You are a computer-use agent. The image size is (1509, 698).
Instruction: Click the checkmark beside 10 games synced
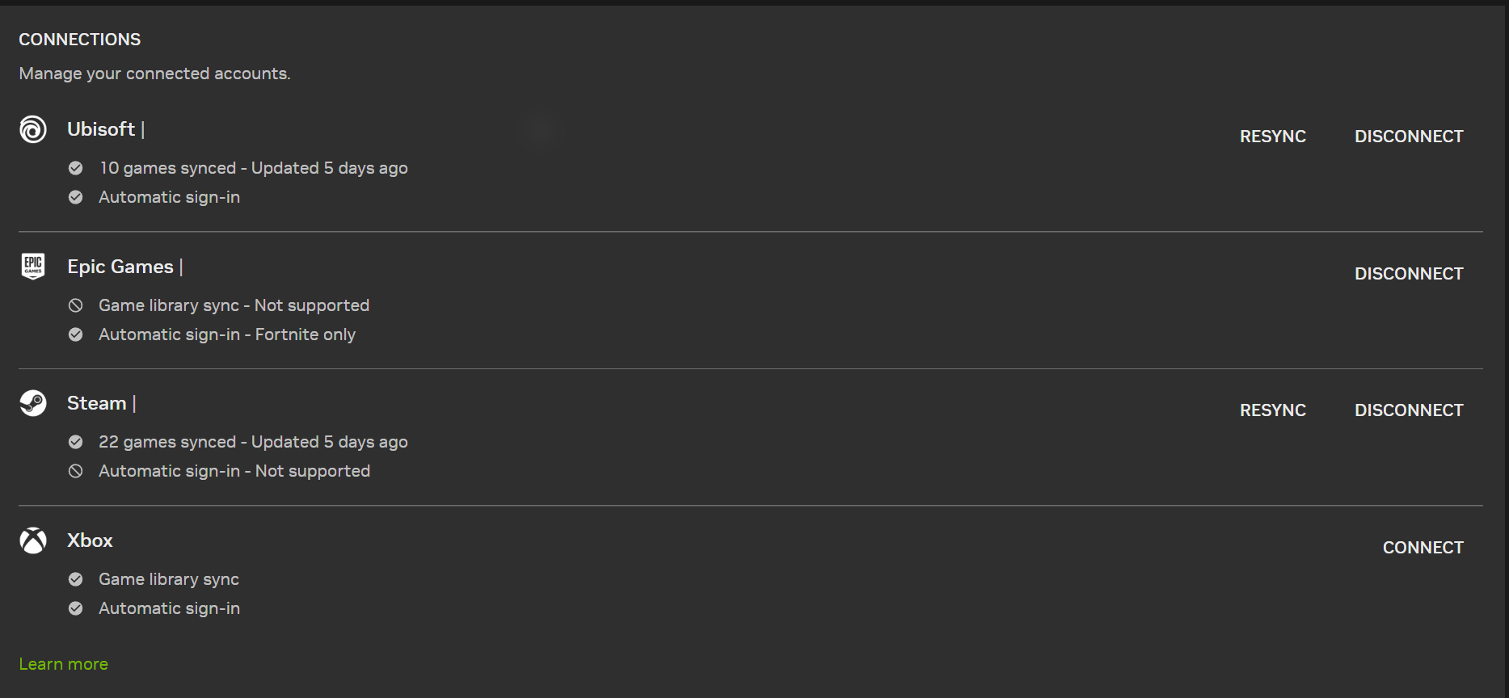76,168
